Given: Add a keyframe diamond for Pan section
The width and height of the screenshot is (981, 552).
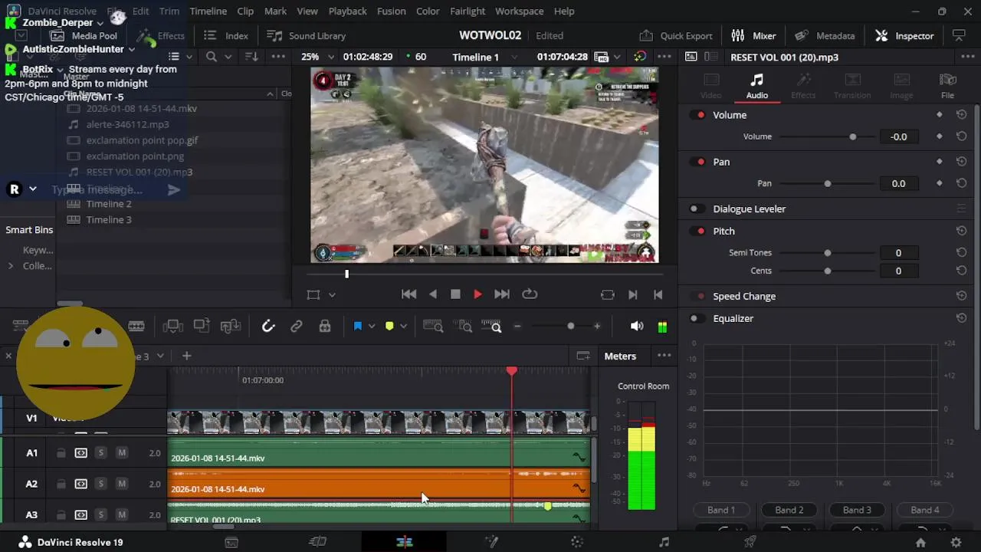Looking at the screenshot, I should point(940,162).
